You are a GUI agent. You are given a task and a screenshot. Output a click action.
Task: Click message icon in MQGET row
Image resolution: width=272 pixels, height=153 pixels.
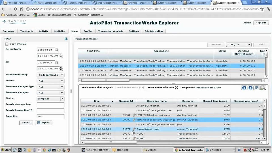pos(134,139)
